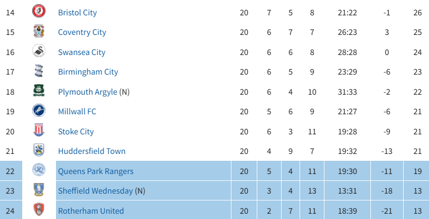Open the Rotherham United team page
This screenshot has width=429, height=219.
point(91,211)
